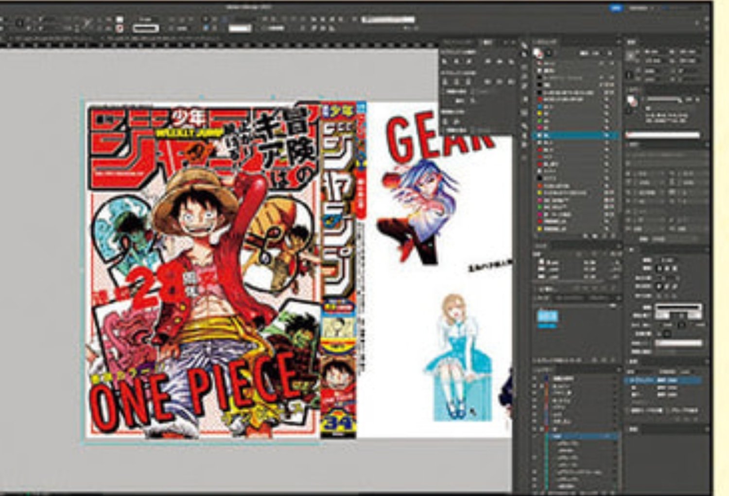
Task: Toggle the eye icon of the topmost layer
Action: click(535, 378)
